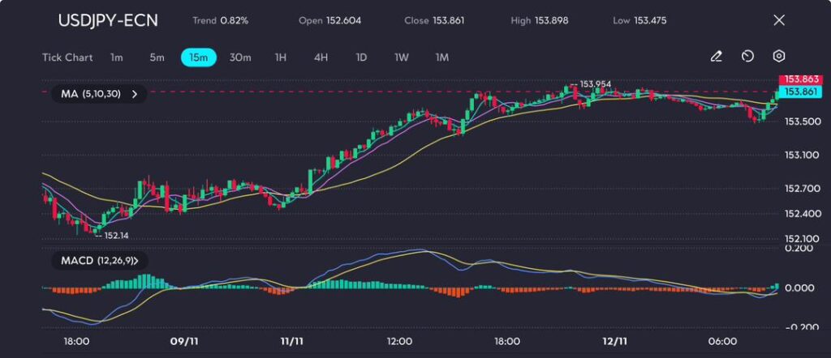Switch to the 30m timeframe
Screen dimensions: 831x358
[240, 58]
